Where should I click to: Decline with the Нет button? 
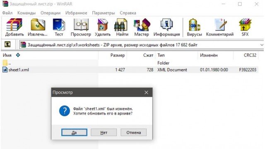104,132
